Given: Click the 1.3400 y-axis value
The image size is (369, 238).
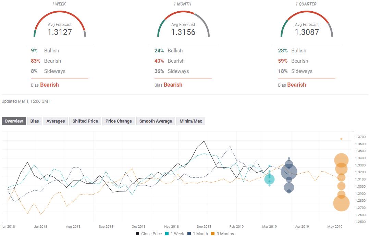Looking at the screenshot, I should click(x=360, y=158).
